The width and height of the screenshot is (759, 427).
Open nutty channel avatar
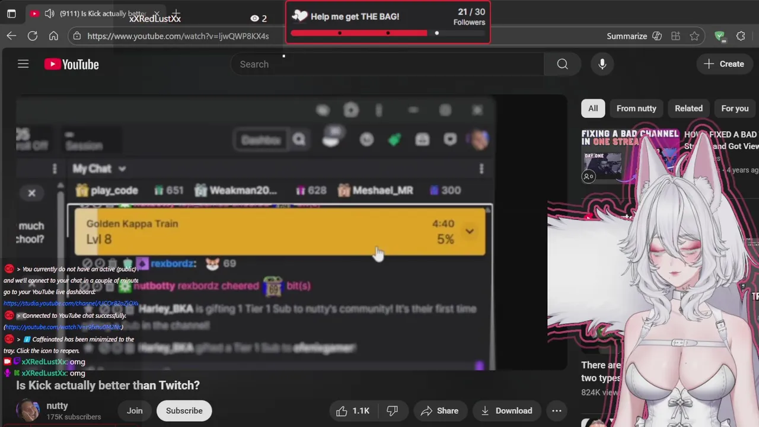28,410
